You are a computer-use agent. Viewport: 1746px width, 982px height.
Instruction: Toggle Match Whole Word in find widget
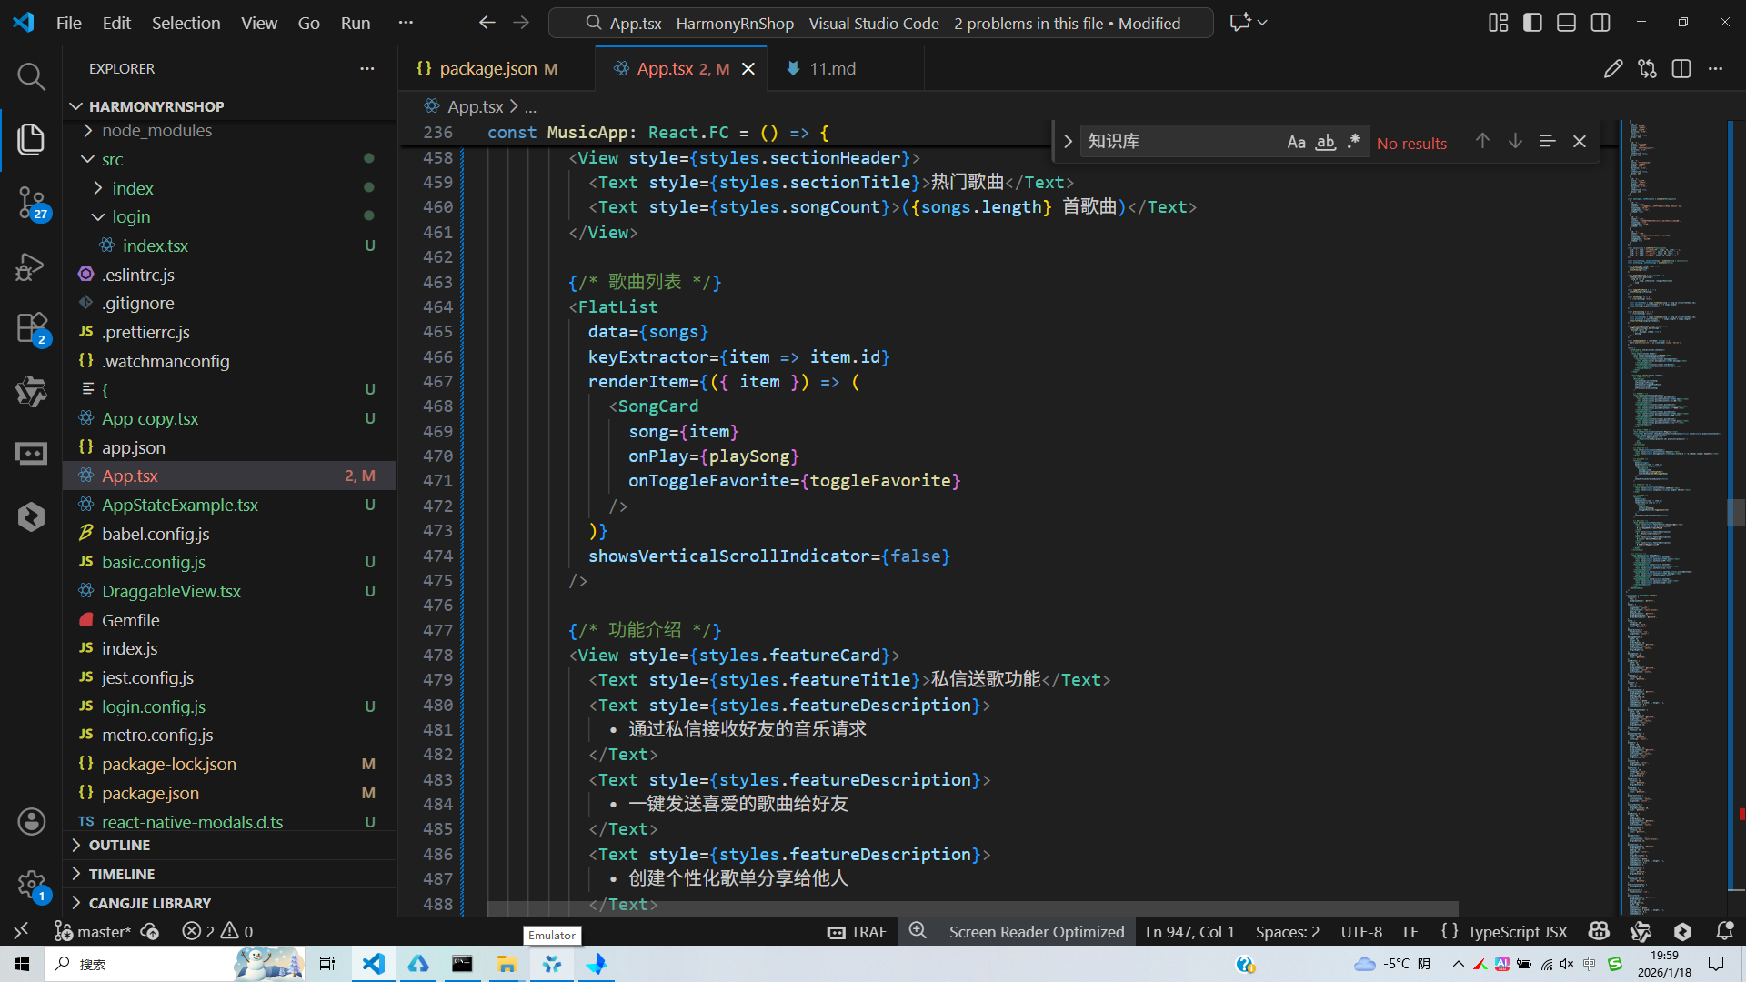point(1325,142)
